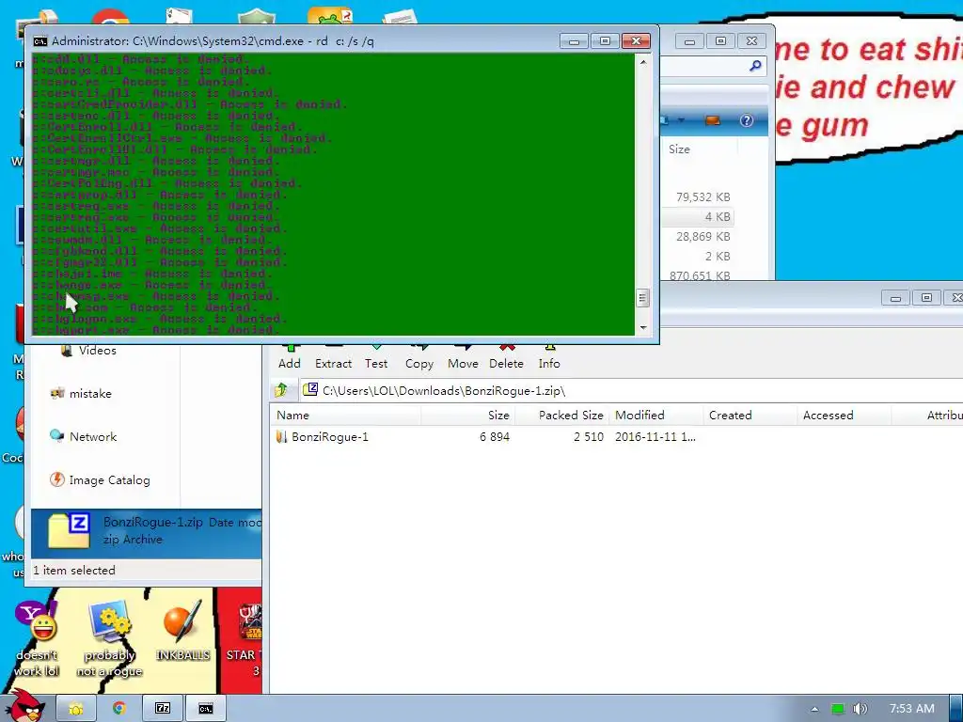Image resolution: width=963 pixels, height=722 pixels.
Task: Open Image Catalog in Explorer sidebar
Action: point(100,480)
